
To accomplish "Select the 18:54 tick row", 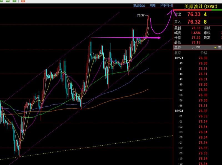I will pos(198,111).
